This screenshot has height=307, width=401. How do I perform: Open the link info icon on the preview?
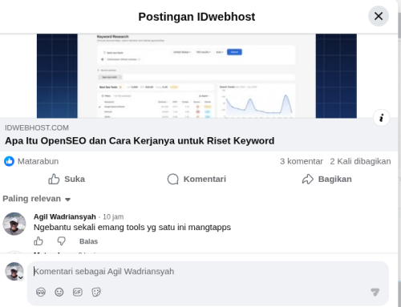pos(382,118)
